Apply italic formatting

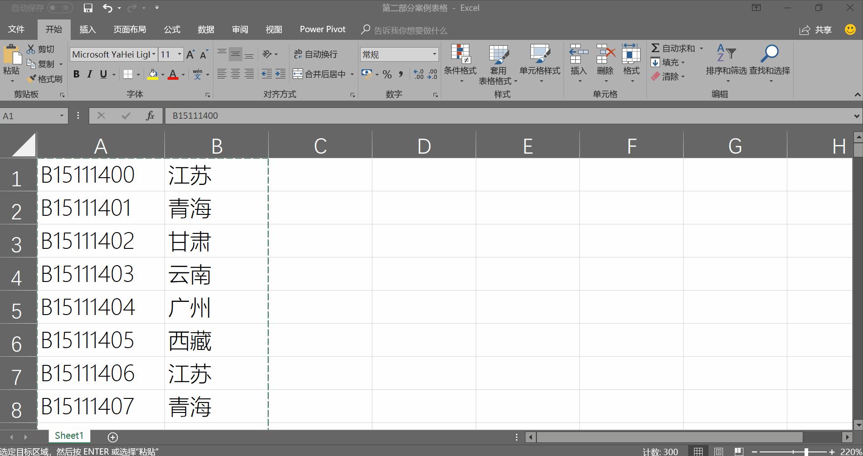coord(89,74)
